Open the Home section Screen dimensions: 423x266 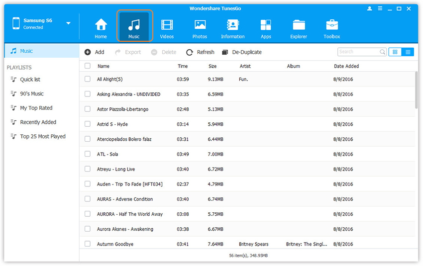pyautogui.click(x=101, y=28)
